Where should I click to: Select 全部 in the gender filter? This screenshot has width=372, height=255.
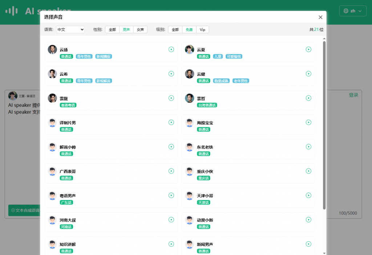click(x=112, y=30)
